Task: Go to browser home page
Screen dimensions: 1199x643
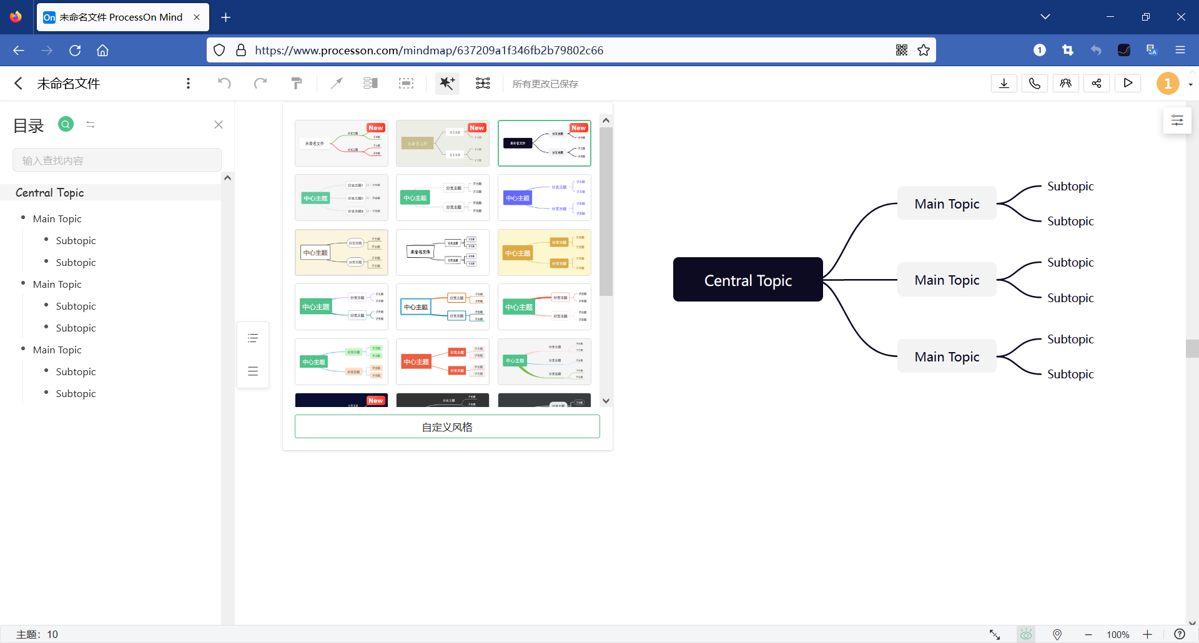Action: tap(102, 50)
